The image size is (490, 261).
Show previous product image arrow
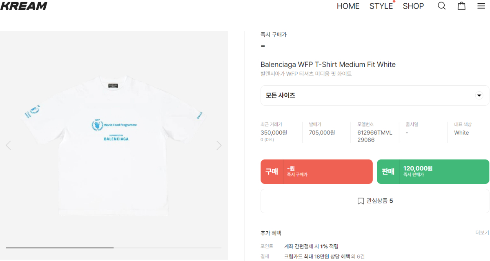pyautogui.click(x=8, y=145)
